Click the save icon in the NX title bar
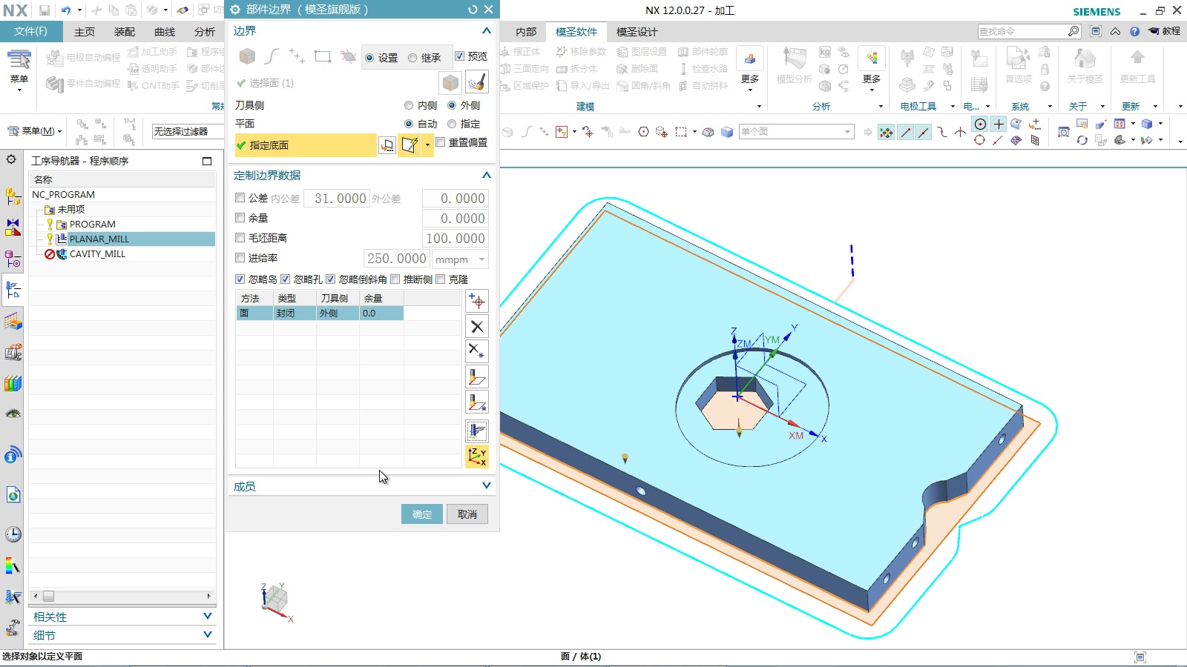1187x667 pixels. click(x=45, y=10)
